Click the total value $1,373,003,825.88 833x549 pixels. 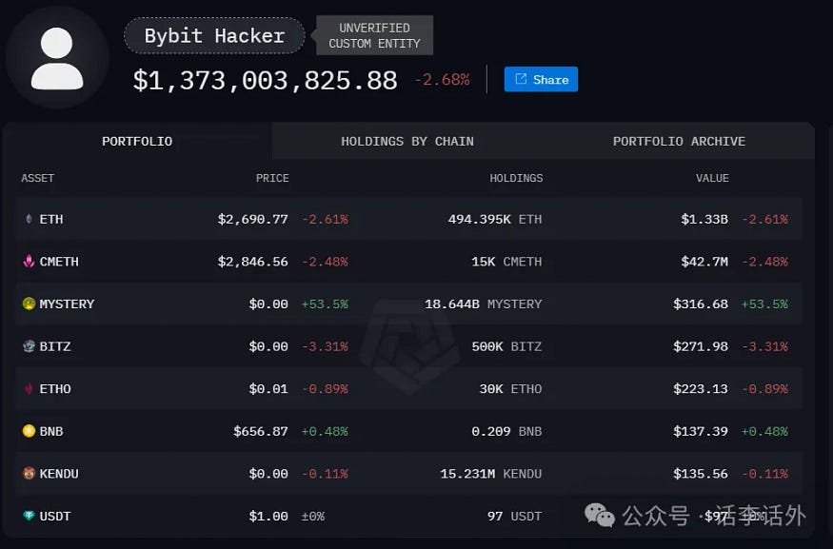tap(265, 80)
